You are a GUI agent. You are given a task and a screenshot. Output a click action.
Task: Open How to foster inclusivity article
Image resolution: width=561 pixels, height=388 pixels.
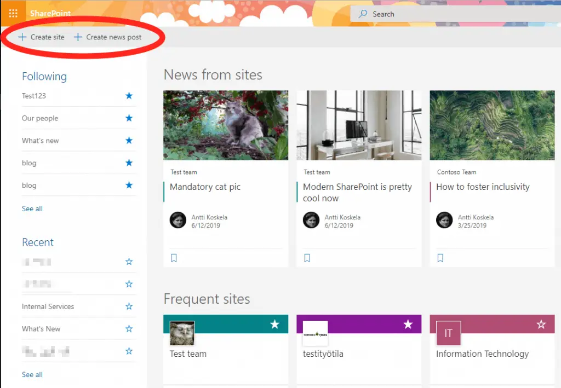[483, 187]
